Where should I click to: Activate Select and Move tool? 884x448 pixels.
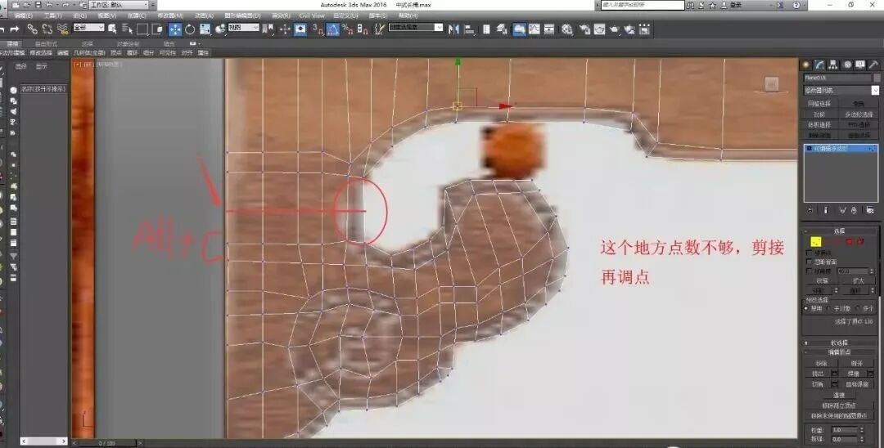pos(175,29)
